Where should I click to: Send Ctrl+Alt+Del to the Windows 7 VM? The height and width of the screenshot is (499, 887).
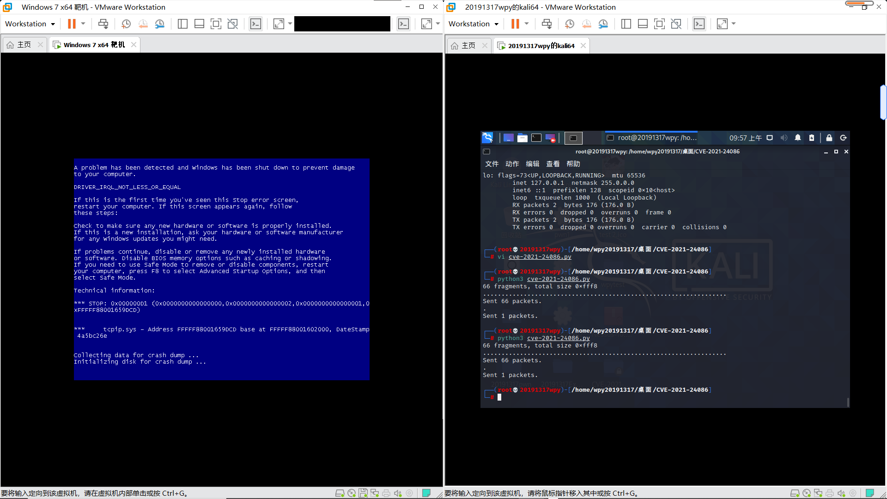103,24
